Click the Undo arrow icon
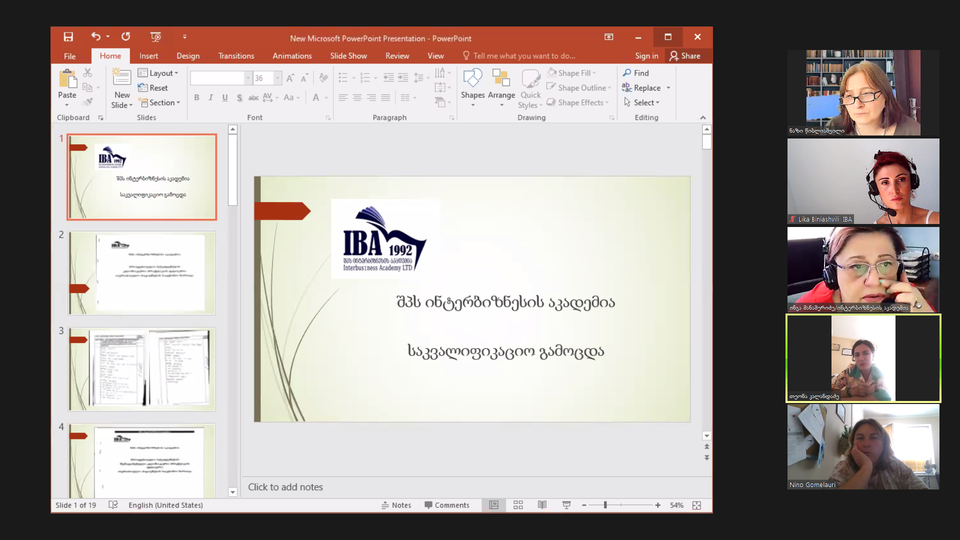This screenshot has height=540, width=960. point(95,36)
